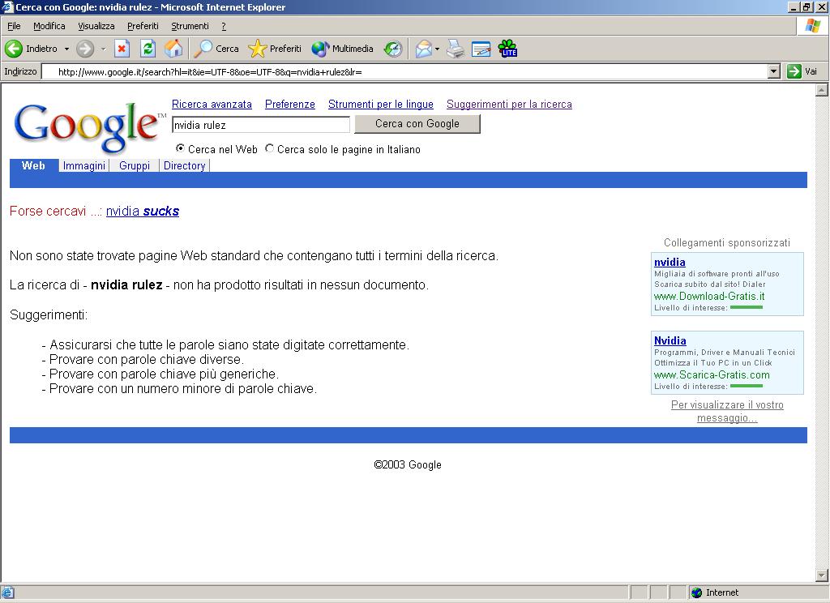
Task: Click the Indietro back arrow icon
Action: point(14,49)
